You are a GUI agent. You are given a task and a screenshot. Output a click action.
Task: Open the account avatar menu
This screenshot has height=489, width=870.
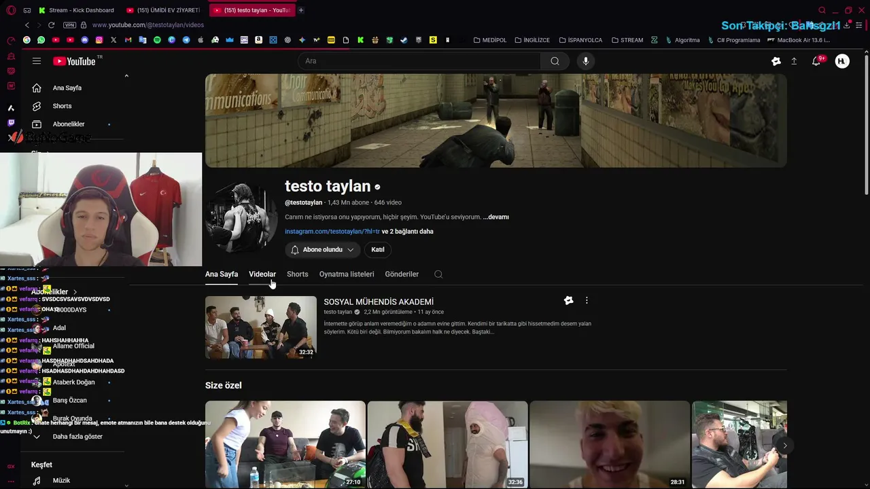842,61
